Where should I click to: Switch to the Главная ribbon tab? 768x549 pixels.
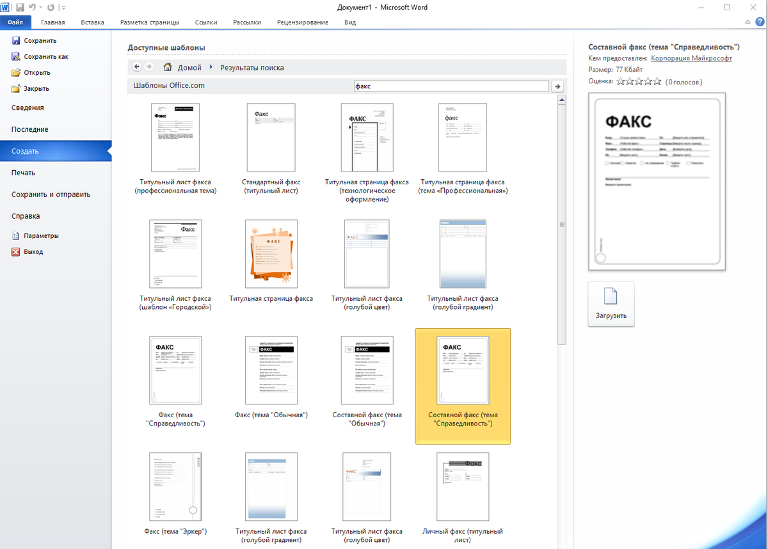[53, 22]
